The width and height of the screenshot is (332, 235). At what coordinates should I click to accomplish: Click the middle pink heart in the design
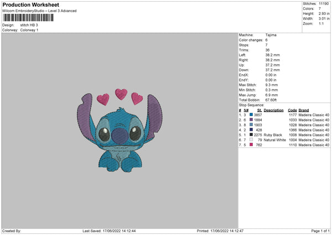(x=121, y=94)
